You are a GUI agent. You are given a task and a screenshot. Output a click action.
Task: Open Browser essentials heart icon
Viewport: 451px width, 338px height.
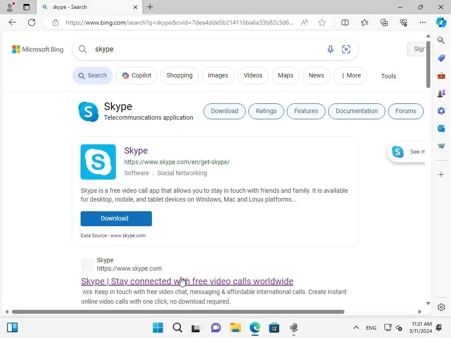click(x=403, y=22)
